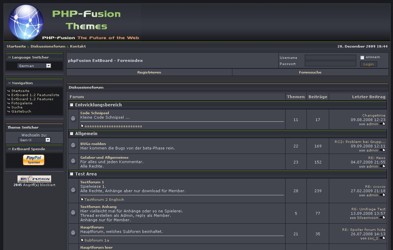
Task: Enable the erinnern remember-me checkbox
Action: click(x=362, y=57)
